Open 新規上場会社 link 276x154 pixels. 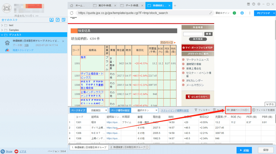(194, 68)
